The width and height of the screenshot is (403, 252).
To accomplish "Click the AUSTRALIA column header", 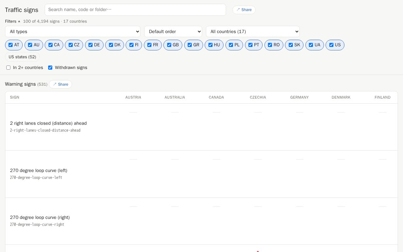I will pyautogui.click(x=175, y=97).
